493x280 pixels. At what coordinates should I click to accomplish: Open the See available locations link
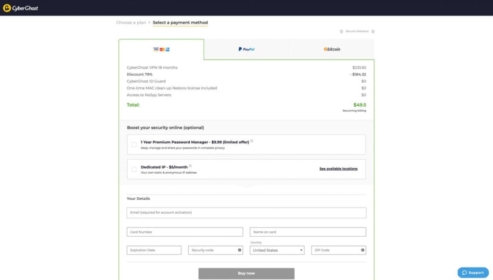pos(338,169)
